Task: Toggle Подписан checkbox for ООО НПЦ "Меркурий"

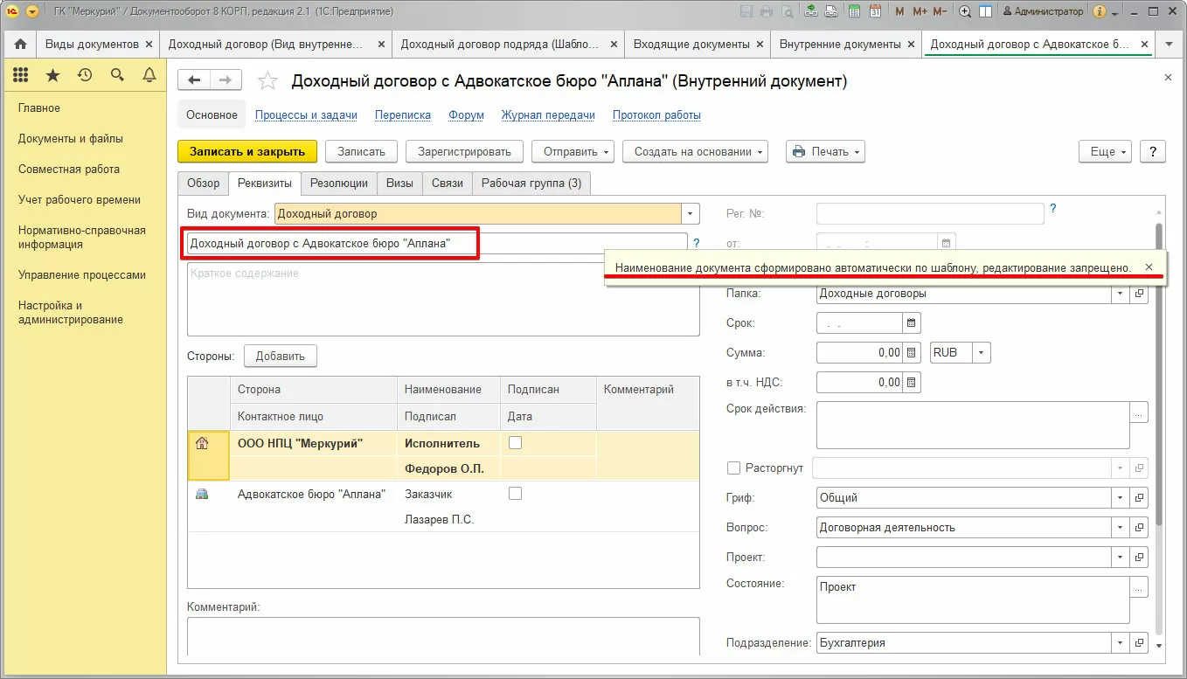Action: tap(515, 443)
